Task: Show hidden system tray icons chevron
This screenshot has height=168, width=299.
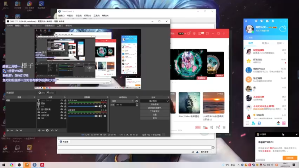Action: click(238, 165)
